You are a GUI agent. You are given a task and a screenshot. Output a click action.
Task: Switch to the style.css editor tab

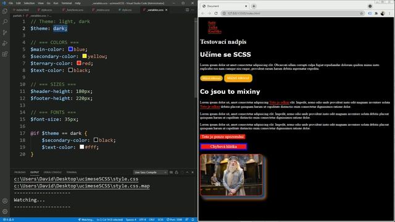[x=127, y=10]
